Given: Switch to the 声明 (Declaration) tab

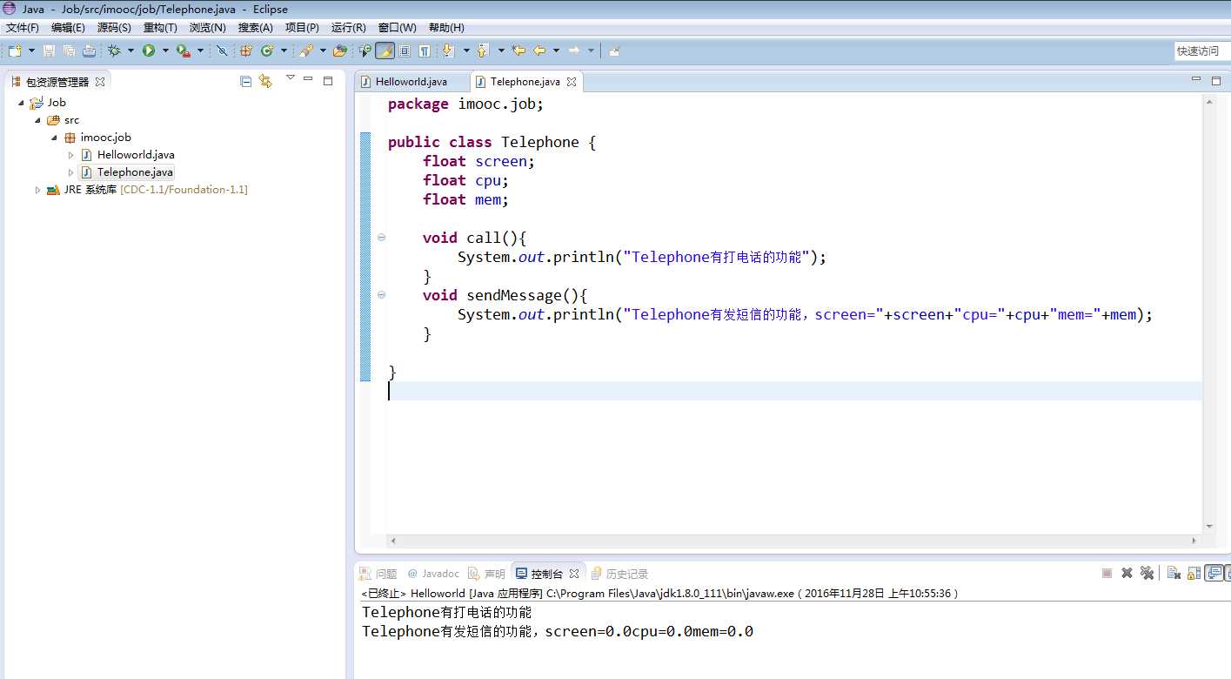Looking at the screenshot, I should [486, 574].
